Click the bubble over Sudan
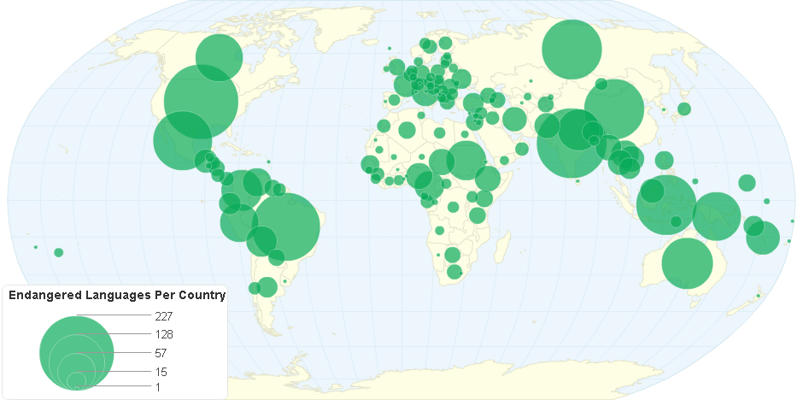This screenshot has height=400, width=803. [466, 160]
